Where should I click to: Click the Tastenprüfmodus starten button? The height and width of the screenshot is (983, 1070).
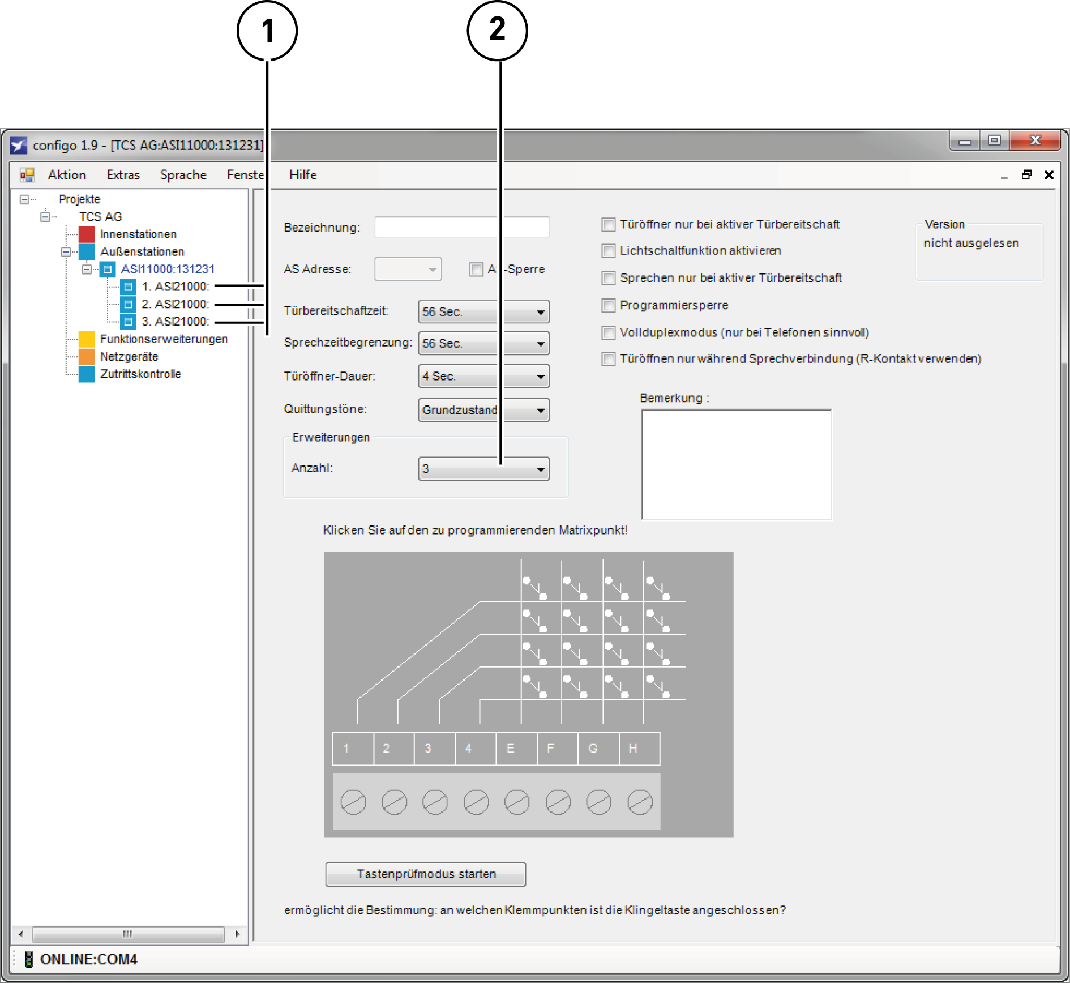tap(425, 874)
